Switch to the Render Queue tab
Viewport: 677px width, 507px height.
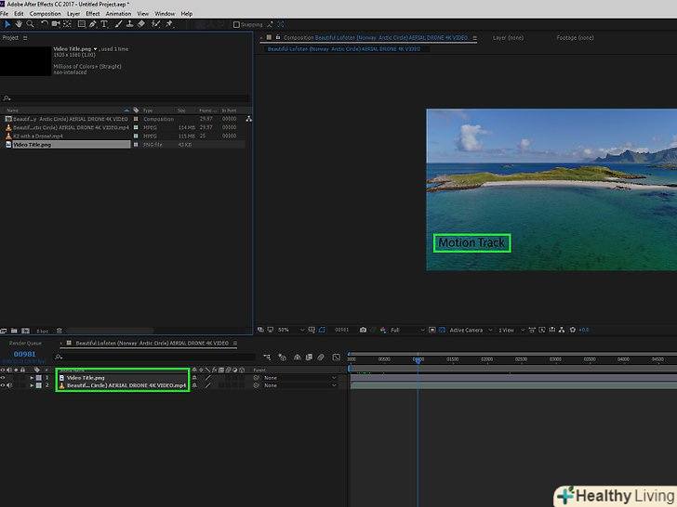(25, 343)
